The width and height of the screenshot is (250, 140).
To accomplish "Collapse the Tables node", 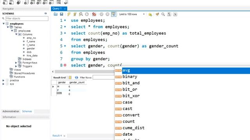I will click(x=8, y=27).
